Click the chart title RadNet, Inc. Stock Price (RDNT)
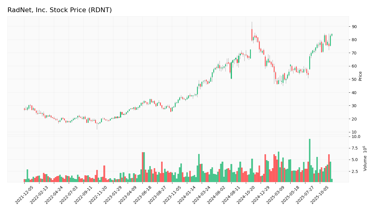The height and width of the screenshot is (212, 375). pyautogui.click(x=60, y=10)
